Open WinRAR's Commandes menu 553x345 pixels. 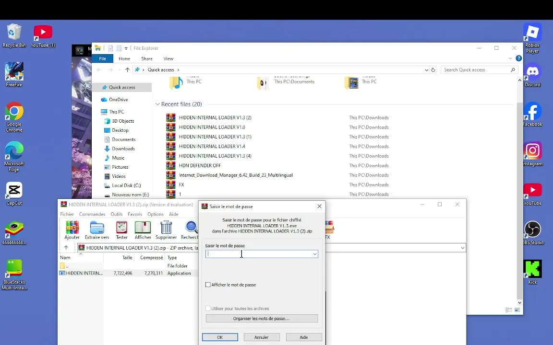pyautogui.click(x=92, y=214)
